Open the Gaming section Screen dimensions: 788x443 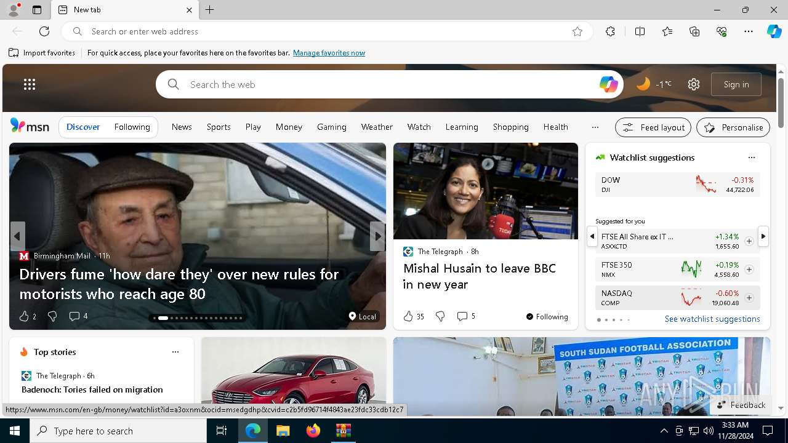coord(332,127)
